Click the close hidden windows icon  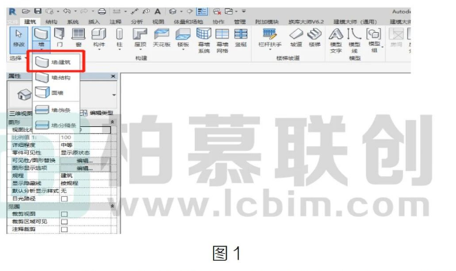click(x=217, y=12)
